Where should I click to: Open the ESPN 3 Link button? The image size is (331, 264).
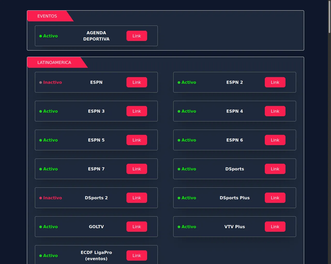(x=137, y=111)
